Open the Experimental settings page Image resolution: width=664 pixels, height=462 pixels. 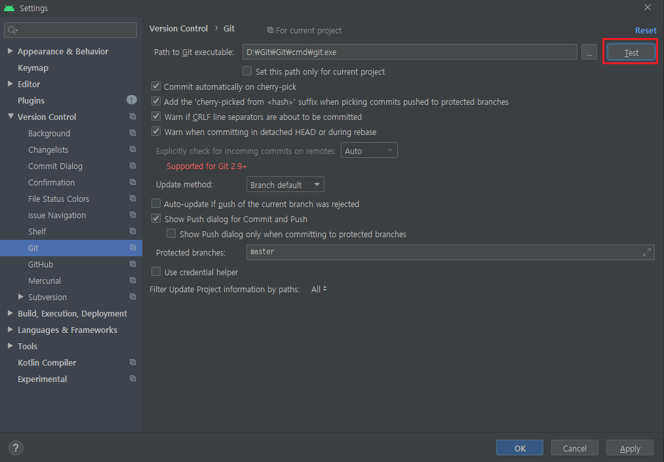coord(43,379)
